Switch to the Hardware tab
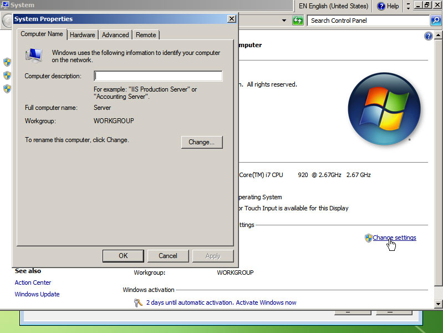The width and height of the screenshot is (443, 333). [x=83, y=35]
